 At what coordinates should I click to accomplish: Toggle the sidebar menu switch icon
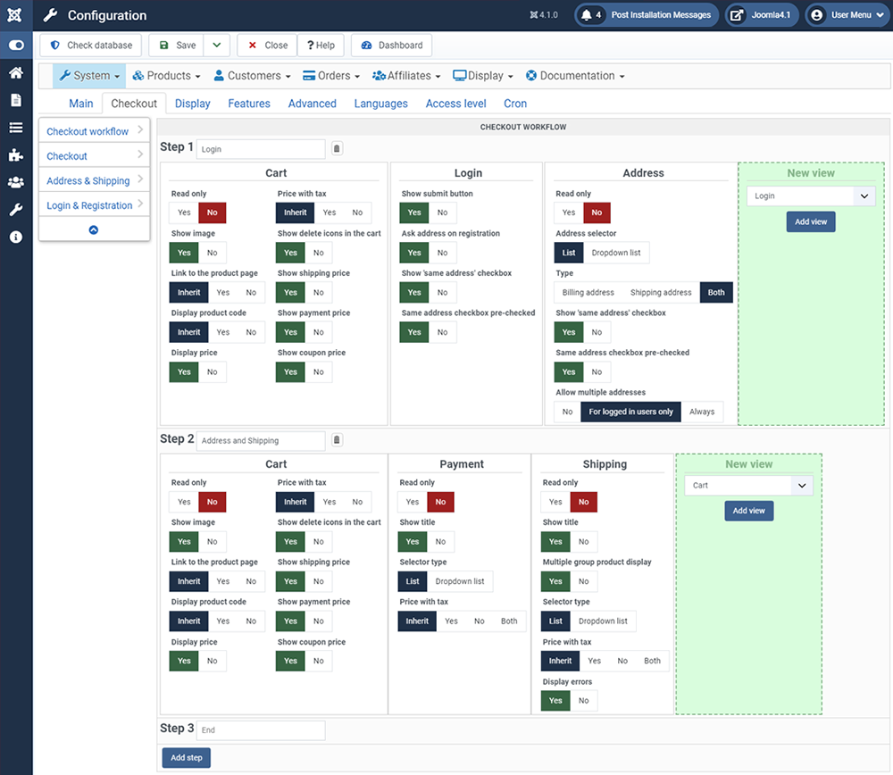[x=16, y=45]
